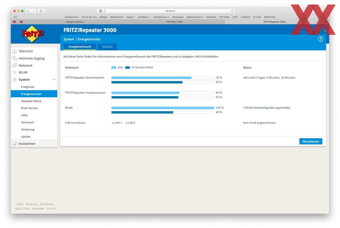Open the Hardware bookmarks folder dropdown

pyautogui.click(x=144, y=17)
